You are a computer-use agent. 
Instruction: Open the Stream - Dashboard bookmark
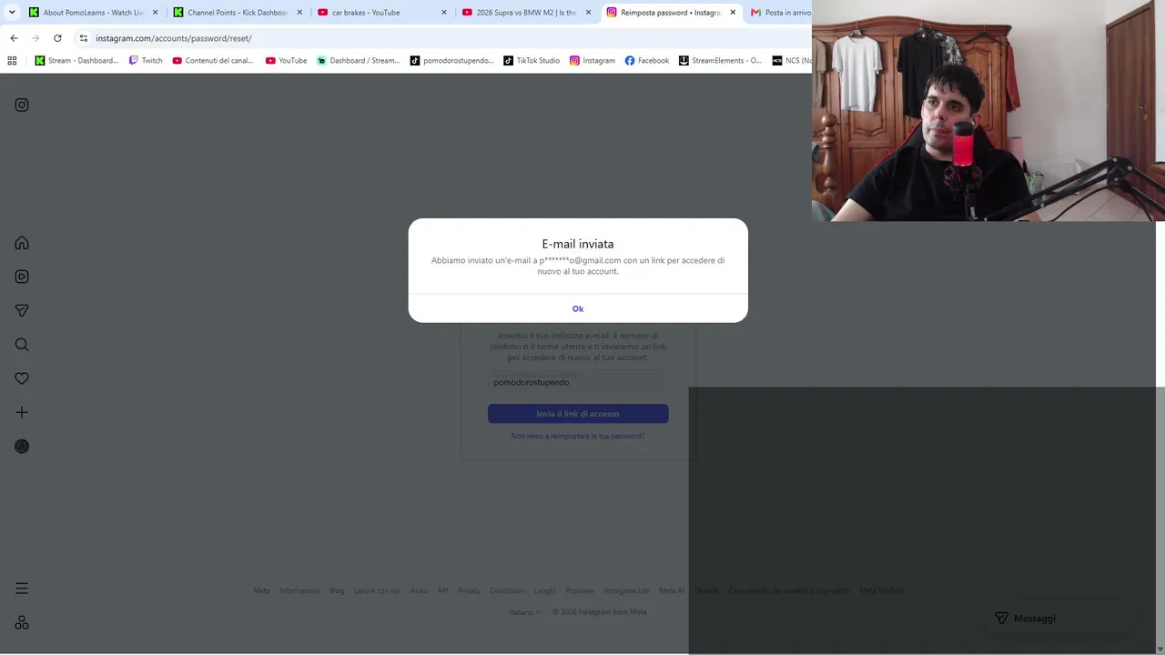(76, 61)
